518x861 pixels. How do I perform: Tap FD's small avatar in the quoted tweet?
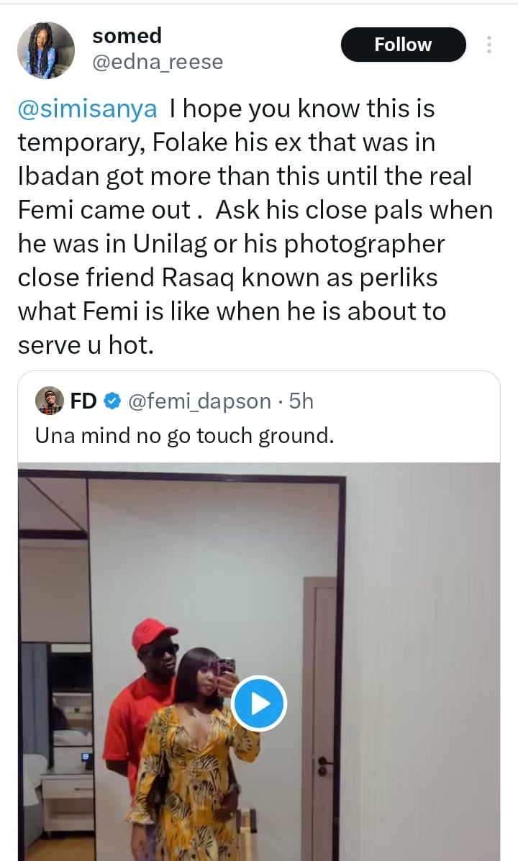coord(50,401)
